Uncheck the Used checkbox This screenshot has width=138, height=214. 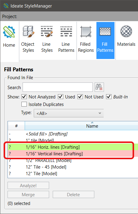[61, 97]
